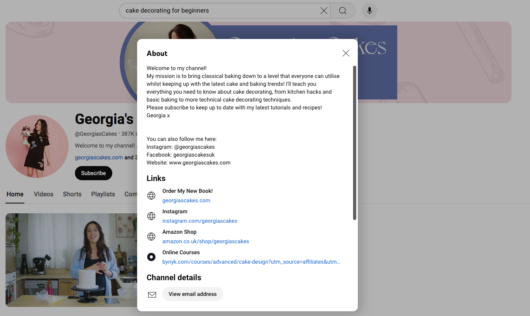Open amazon.co.uk/shop/georgiascakes link
Image resolution: width=530 pixels, height=316 pixels.
[x=206, y=241]
